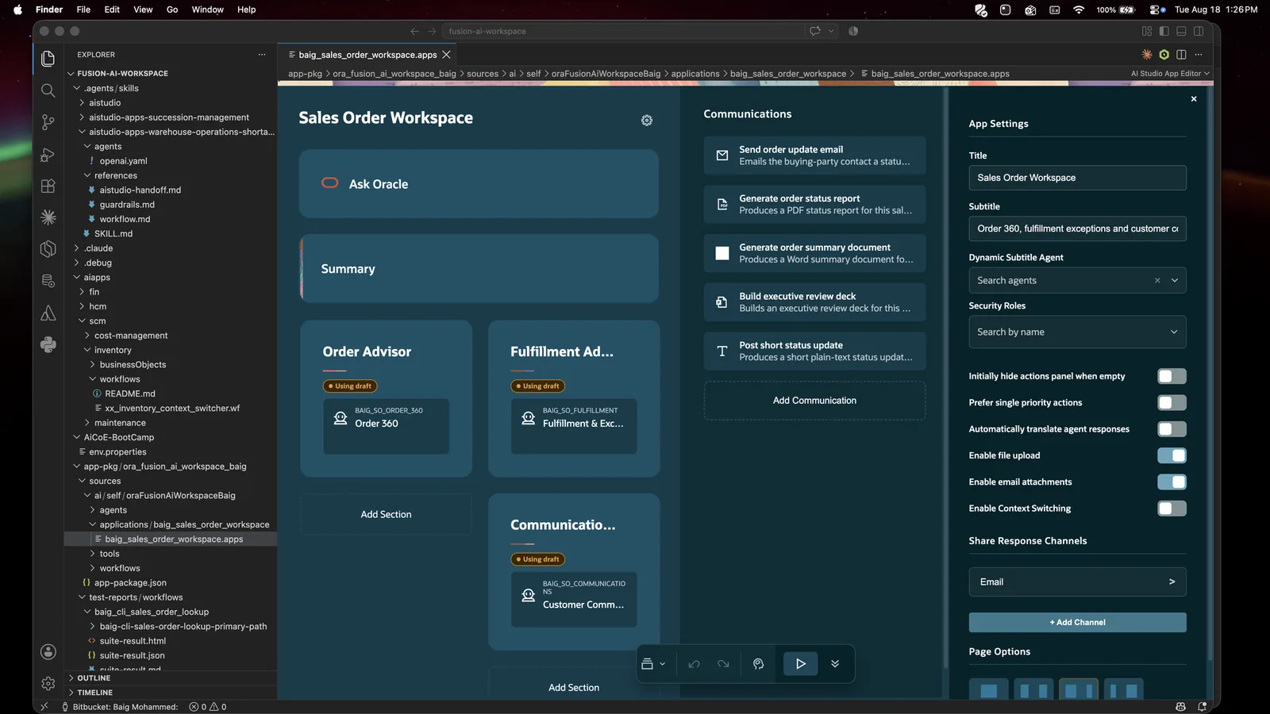Screen dimensions: 1270x714
Task: Click the redo arrow in bottom toolbar
Action: point(723,664)
